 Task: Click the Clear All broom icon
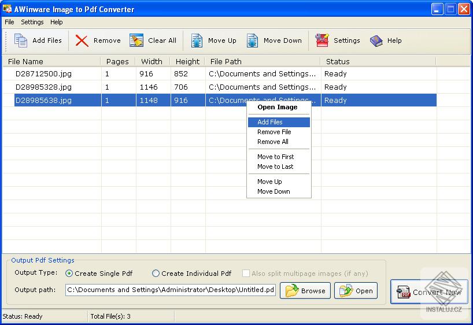click(x=136, y=40)
